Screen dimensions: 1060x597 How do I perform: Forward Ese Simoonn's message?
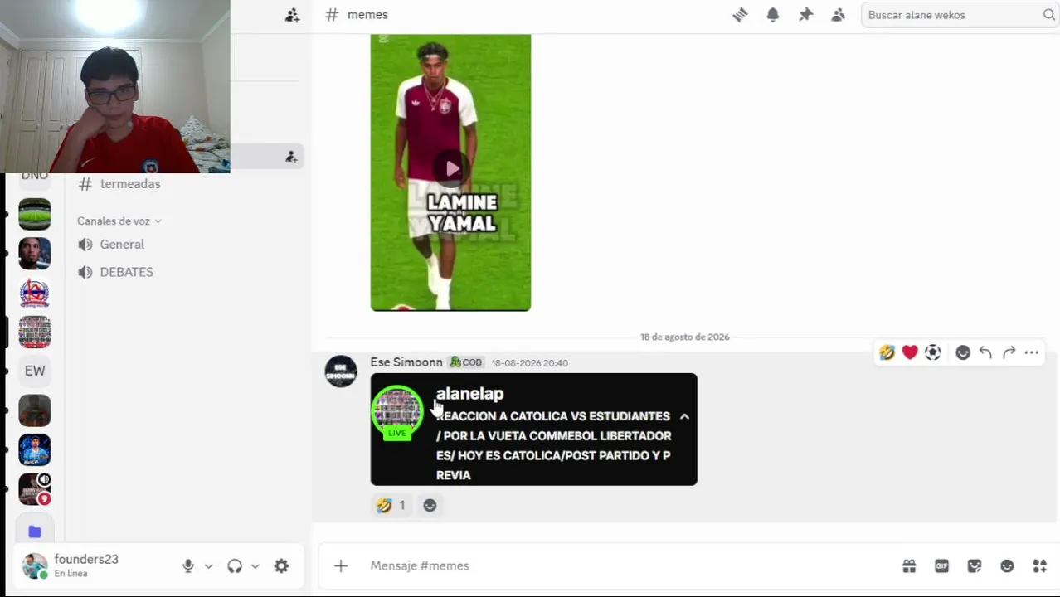[1009, 353]
